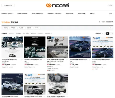Select the checked 정확도순 sort option
Image resolution: width=115 pixels, height=98 pixels.
click(x=4, y=33)
